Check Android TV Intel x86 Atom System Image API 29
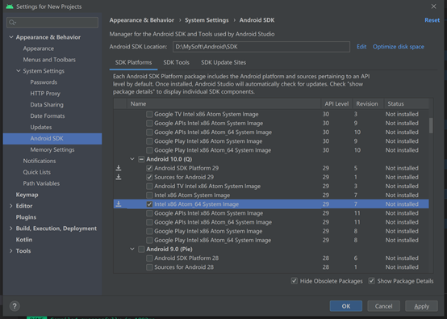Viewport: 447px width, 319px height. click(x=149, y=186)
